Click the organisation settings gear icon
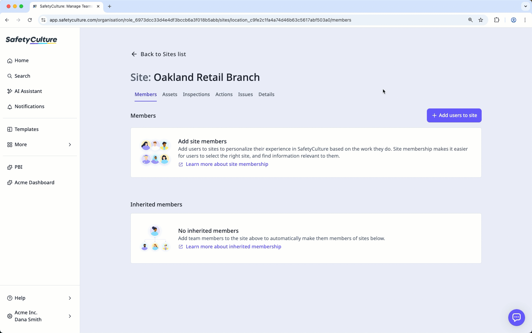Image resolution: width=532 pixels, height=333 pixels. [10, 316]
